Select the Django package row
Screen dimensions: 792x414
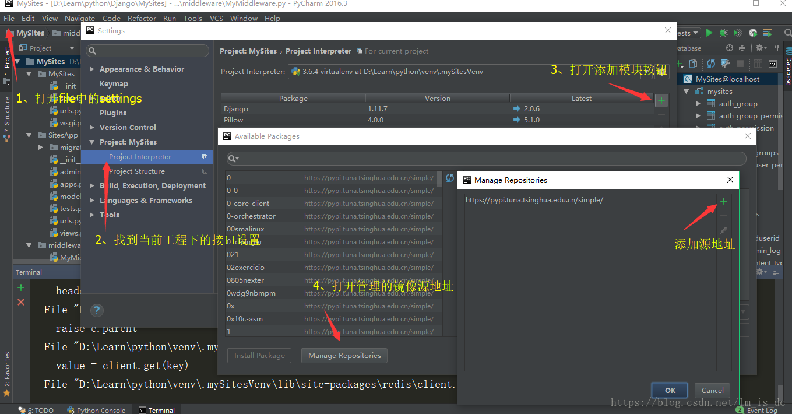438,109
